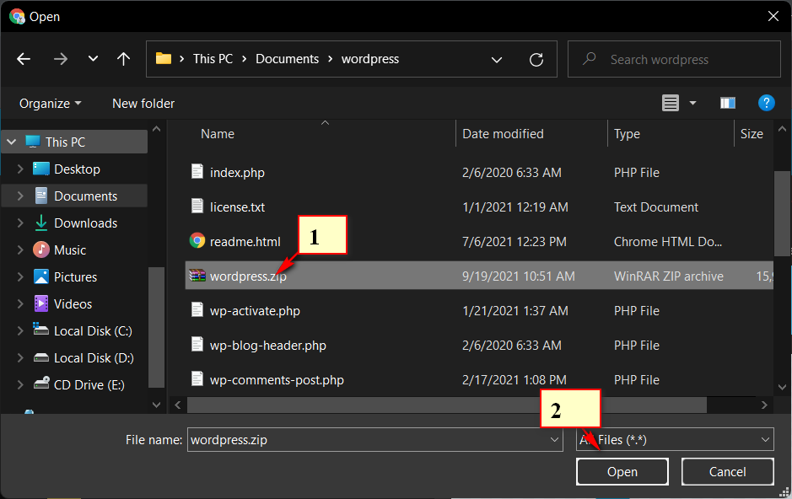This screenshot has height=499, width=792.
Task: Click the Cancel button
Action: pyautogui.click(x=727, y=472)
